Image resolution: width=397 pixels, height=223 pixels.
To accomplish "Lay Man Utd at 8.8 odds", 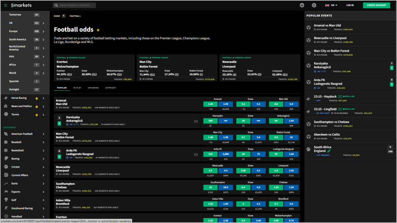I will click(291, 104).
